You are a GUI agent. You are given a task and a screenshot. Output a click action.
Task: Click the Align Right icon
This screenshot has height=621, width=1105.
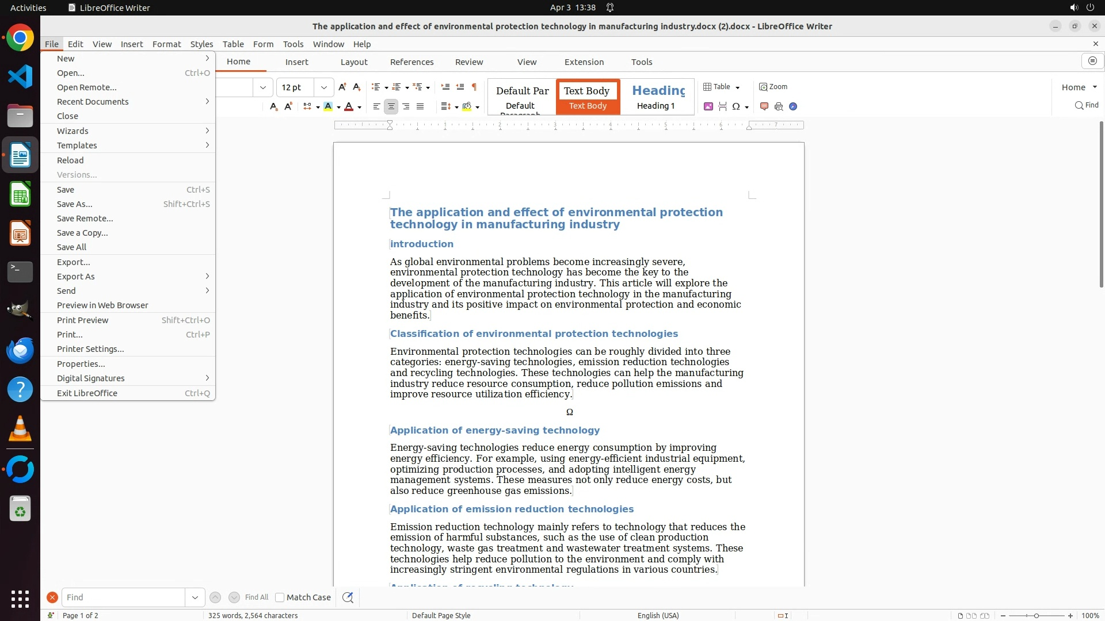(406, 106)
